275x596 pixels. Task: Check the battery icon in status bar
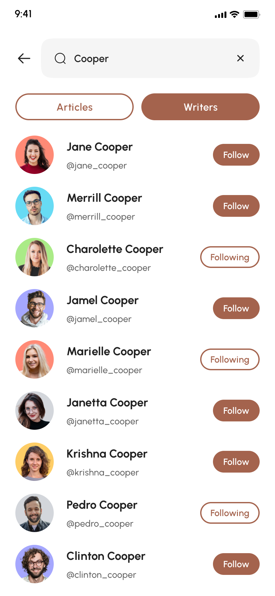(251, 14)
